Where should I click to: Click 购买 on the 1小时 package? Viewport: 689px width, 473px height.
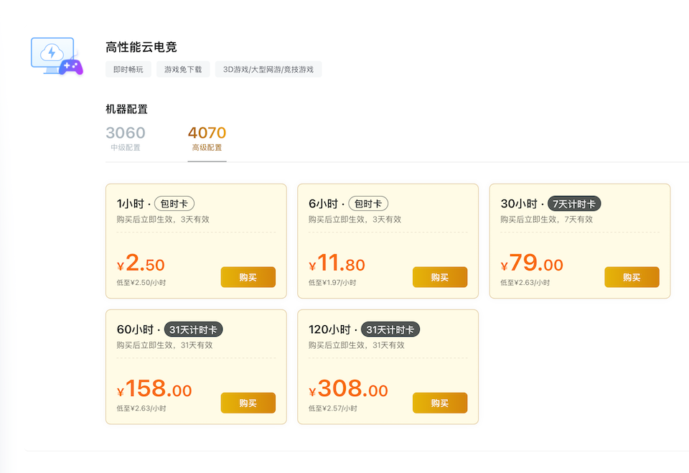[248, 277]
